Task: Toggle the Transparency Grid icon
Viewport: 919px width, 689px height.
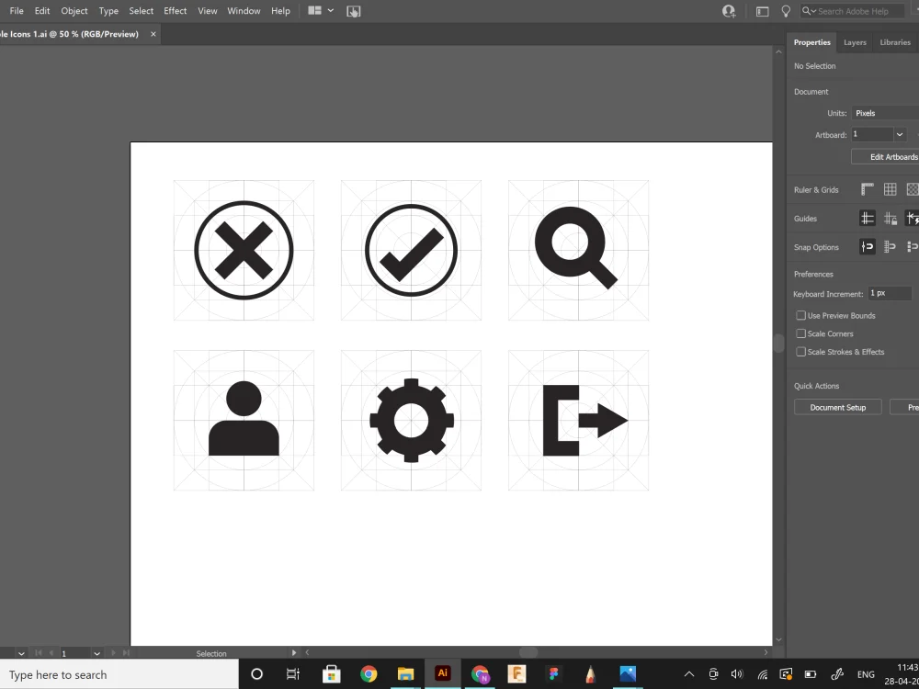Action: pos(912,189)
